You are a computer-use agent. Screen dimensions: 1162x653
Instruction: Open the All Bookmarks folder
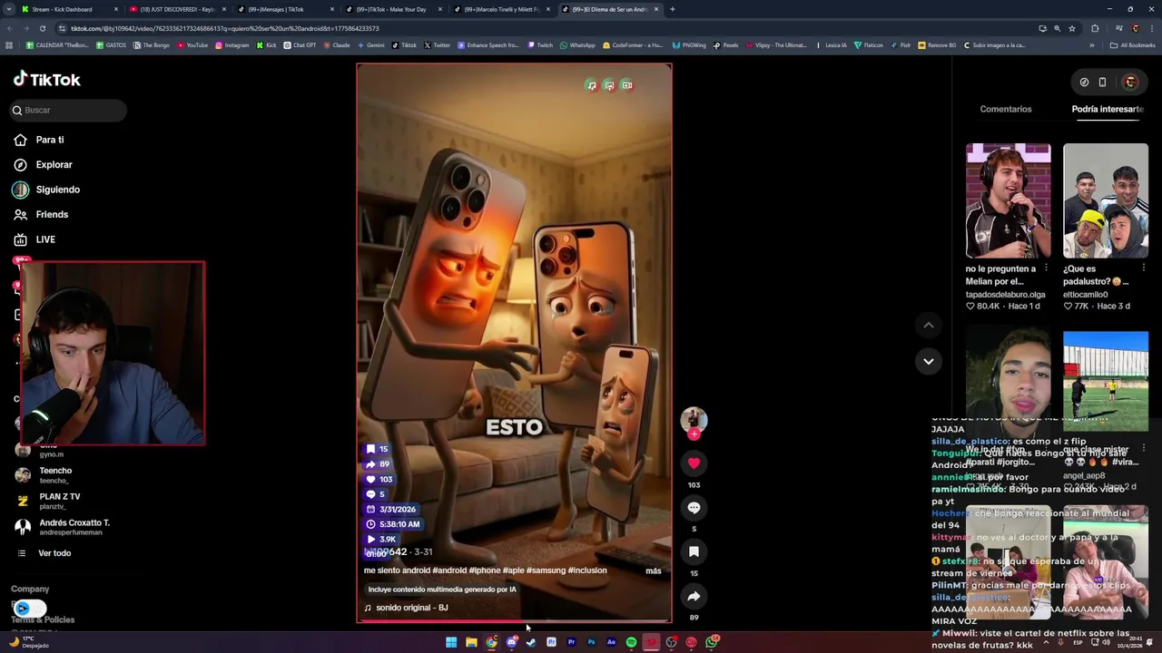click(x=1133, y=44)
